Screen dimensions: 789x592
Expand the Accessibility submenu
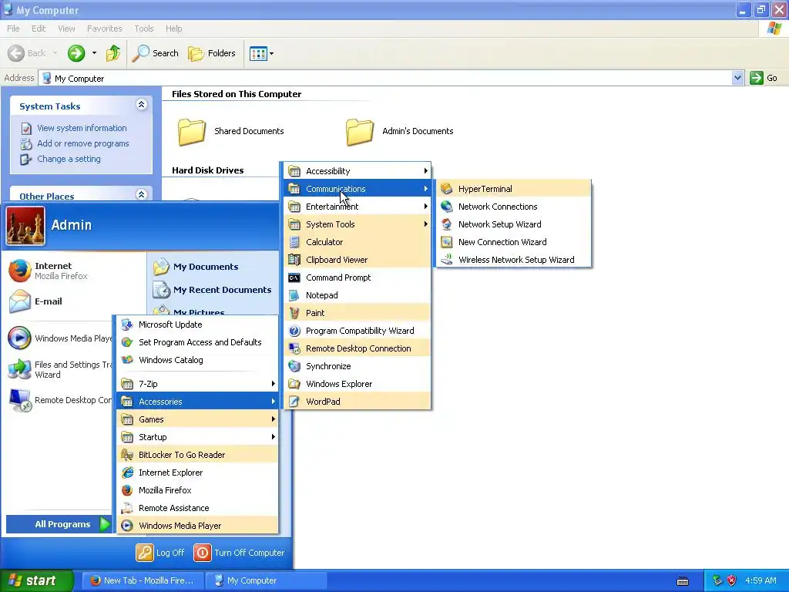tap(358, 171)
